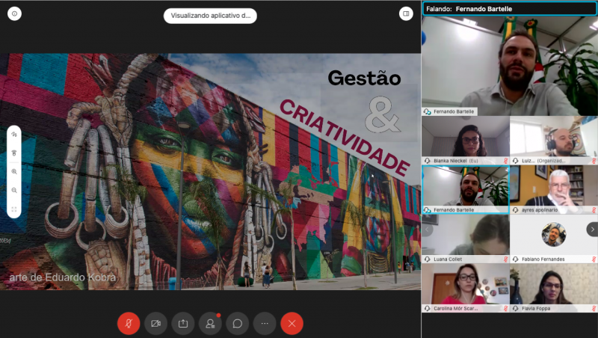Click muted mic icon beside Luana Collet
598x338 pixels.
tap(506, 259)
